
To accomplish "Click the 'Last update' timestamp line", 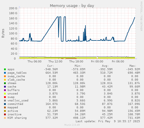I will pos(108,121).
